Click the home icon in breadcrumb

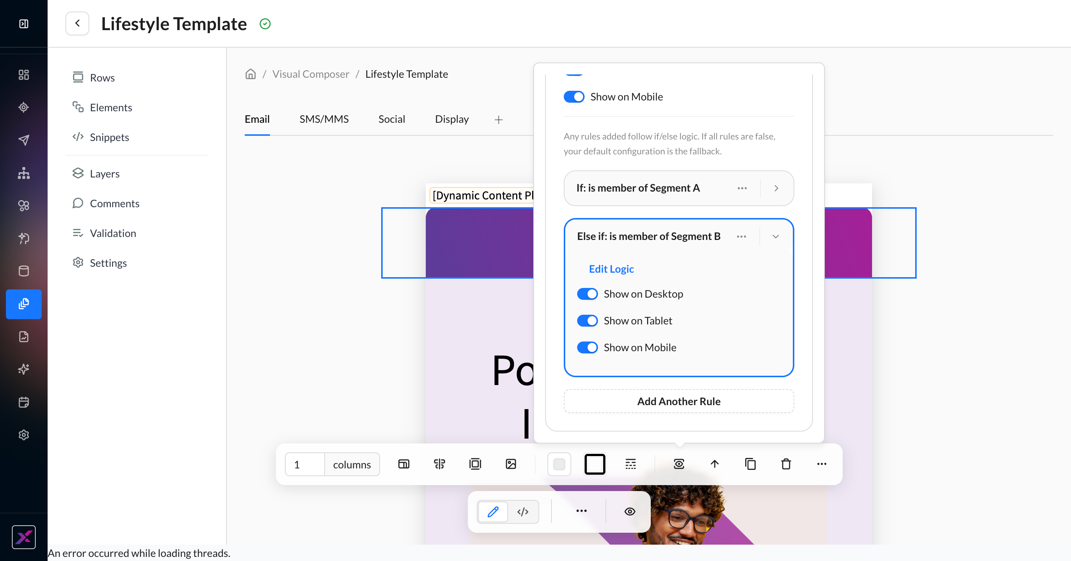[x=251, y=74]
